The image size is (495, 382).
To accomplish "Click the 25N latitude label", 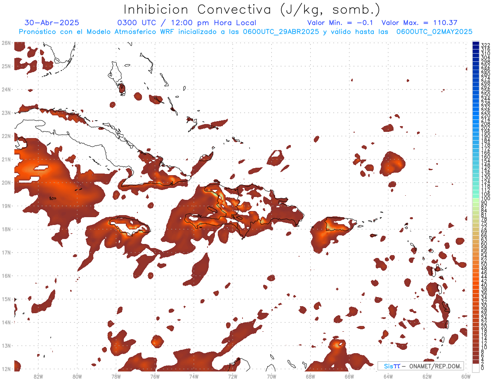I will coord(6,66).
